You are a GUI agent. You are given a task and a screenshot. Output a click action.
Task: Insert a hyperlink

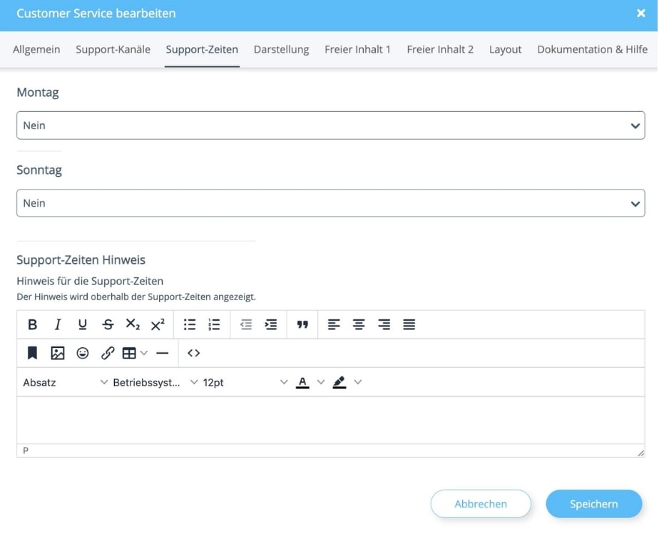click(108, 354)
